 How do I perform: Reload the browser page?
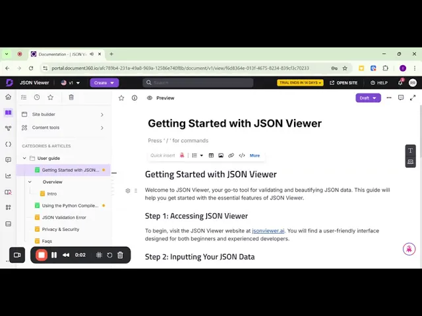pyautogui.click(x=31, y=68)
